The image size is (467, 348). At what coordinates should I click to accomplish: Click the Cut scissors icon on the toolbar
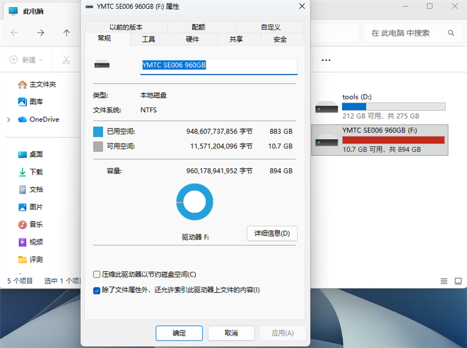point(67,60)
